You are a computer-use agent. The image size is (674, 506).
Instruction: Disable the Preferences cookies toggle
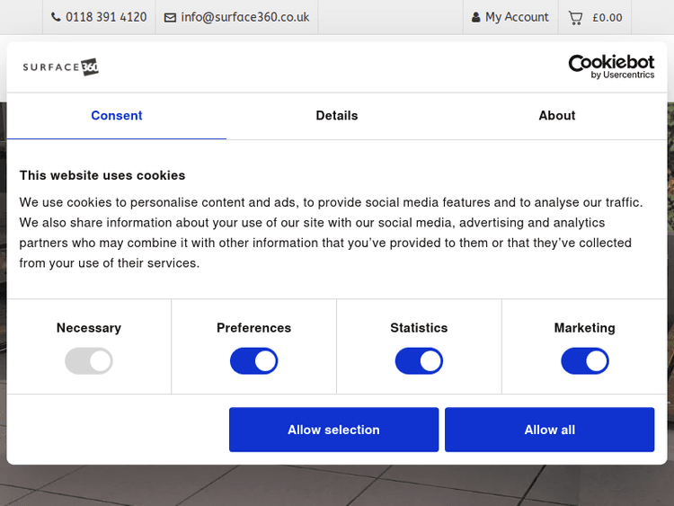coord(253,361)
